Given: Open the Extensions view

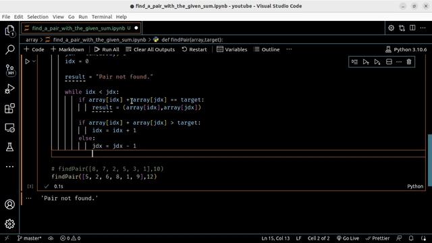Looking at the screenshot, I should pos(9,108).
